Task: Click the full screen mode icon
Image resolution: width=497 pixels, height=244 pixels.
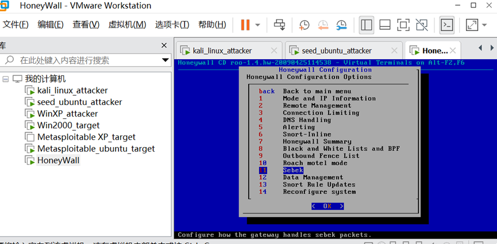Action: (403, 25)
